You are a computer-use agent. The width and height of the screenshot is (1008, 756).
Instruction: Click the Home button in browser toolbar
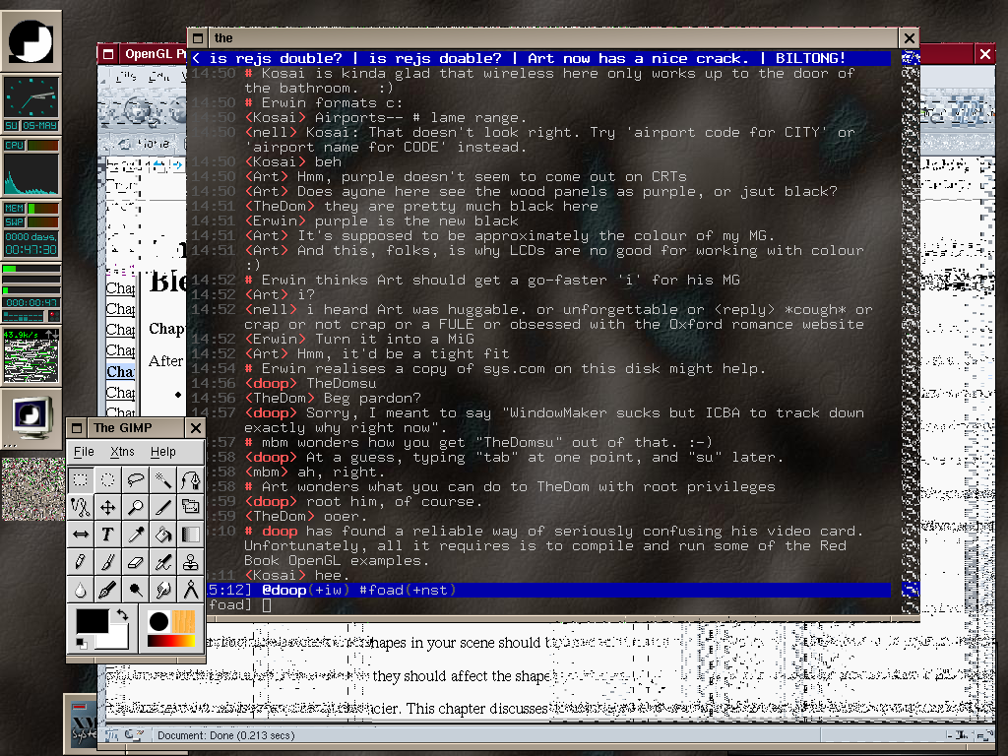147,144
